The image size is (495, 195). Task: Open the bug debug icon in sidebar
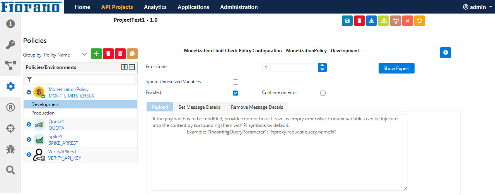click(10, 149)
